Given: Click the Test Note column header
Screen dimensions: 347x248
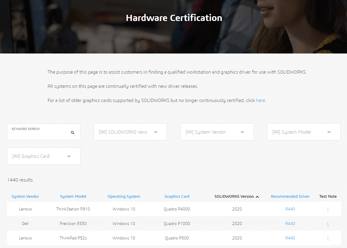Looking at the screenshot, I should 328,197.
